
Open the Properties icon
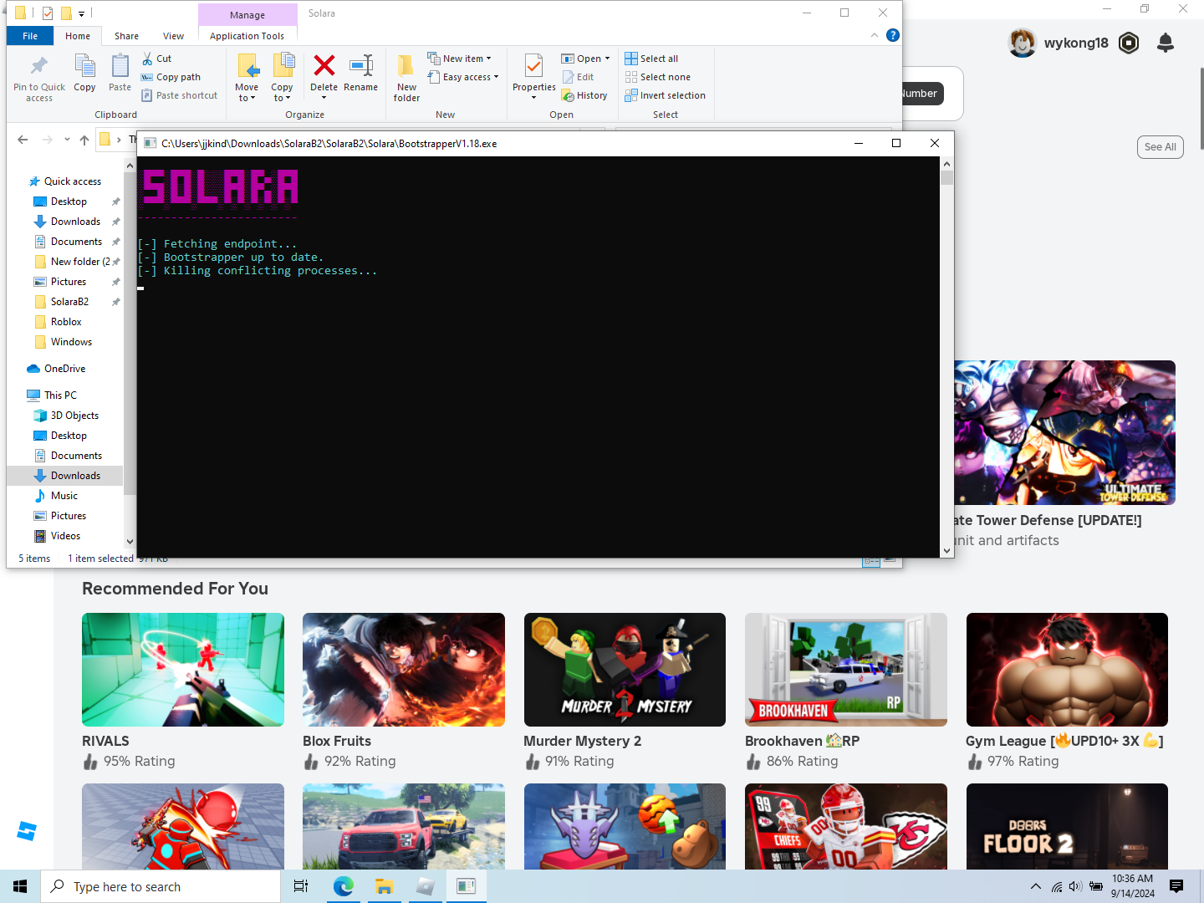click(533, 66)
